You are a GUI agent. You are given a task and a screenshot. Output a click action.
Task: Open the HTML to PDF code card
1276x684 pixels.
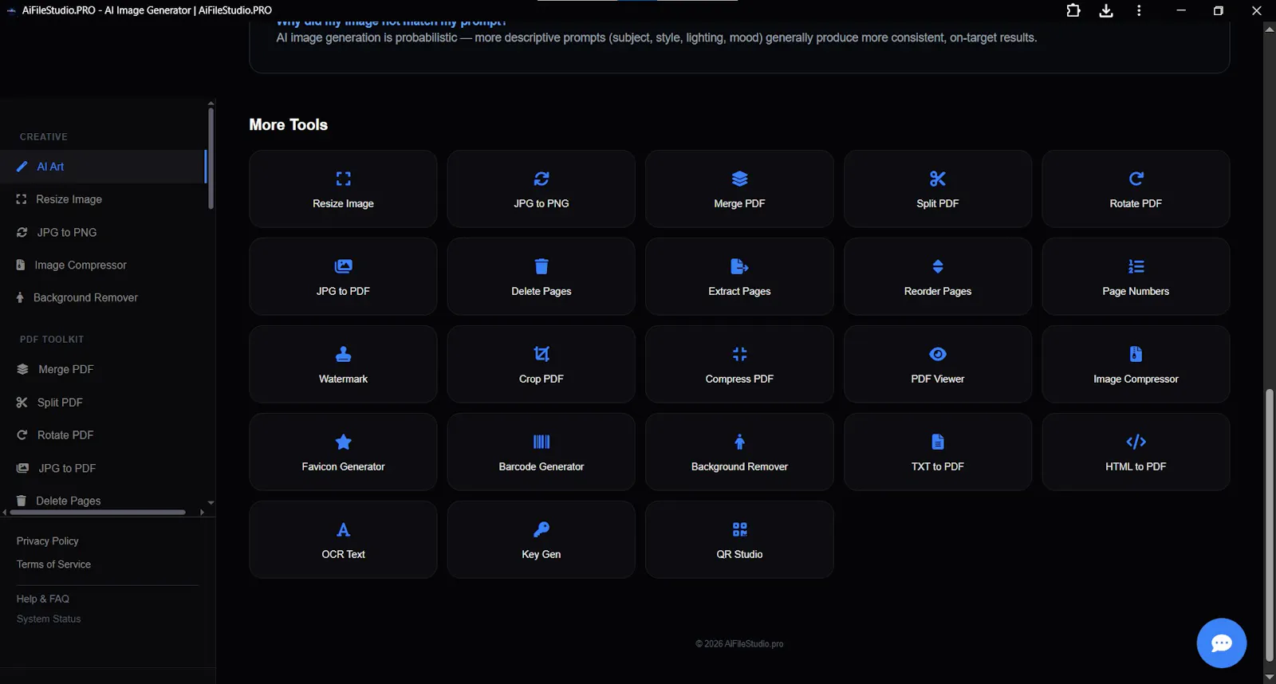point(1136,452)
